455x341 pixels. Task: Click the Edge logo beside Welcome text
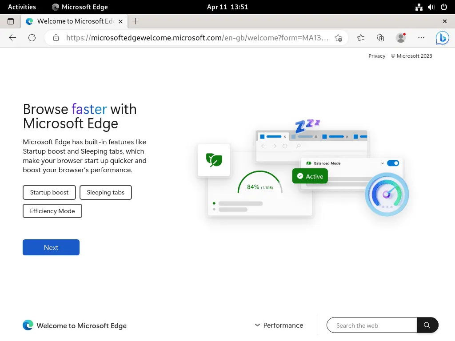pyautogui.click(x=28, y=325)
